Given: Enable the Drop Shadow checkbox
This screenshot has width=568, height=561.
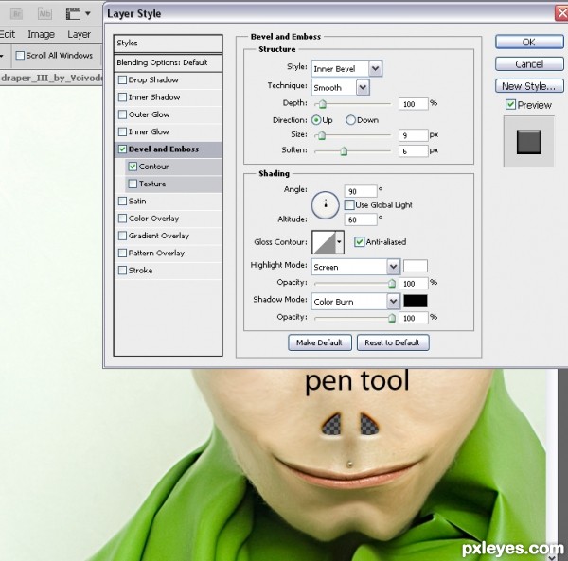Looking at the screenshot, I should [122, 79].
